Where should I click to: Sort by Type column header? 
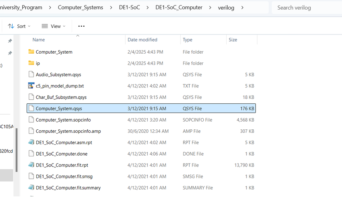188,40
